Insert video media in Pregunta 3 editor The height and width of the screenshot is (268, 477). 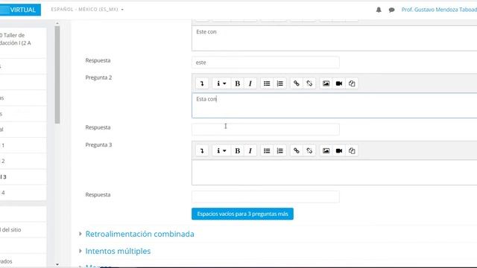coord(339,150)
